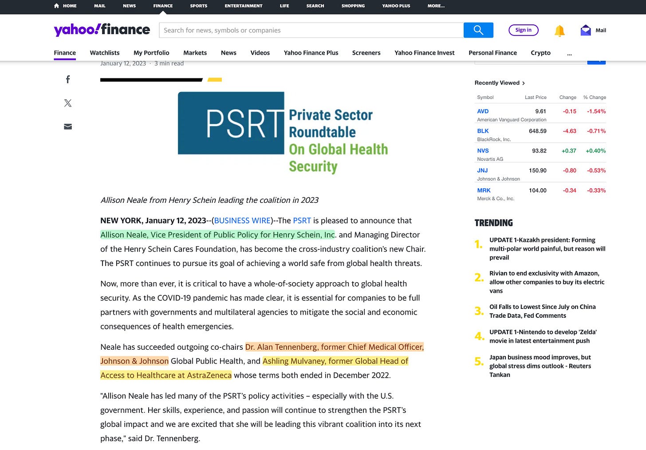
Task: Switch to the Markets tab
Action: (x=195, y=52)
